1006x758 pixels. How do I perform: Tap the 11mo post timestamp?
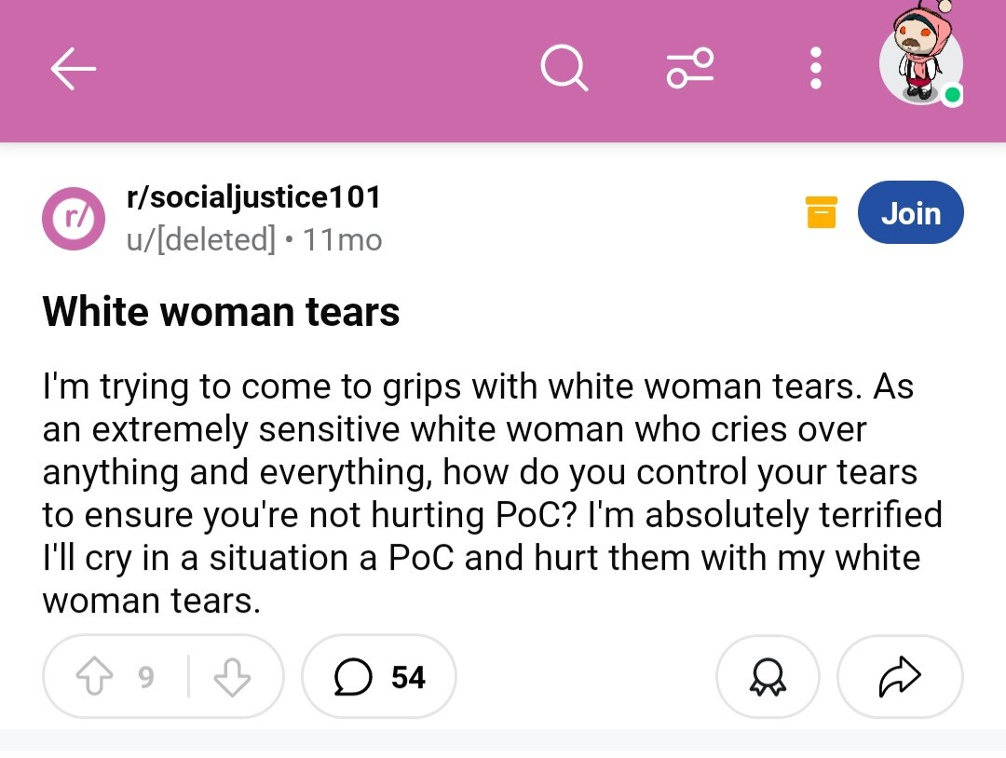tap(343, 240)
